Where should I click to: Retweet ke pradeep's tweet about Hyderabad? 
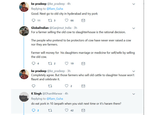click(x=50, y=20)
